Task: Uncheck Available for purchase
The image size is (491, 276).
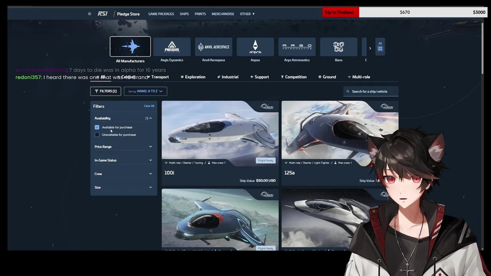Action: pyautogui.click(x=97, y=127)
